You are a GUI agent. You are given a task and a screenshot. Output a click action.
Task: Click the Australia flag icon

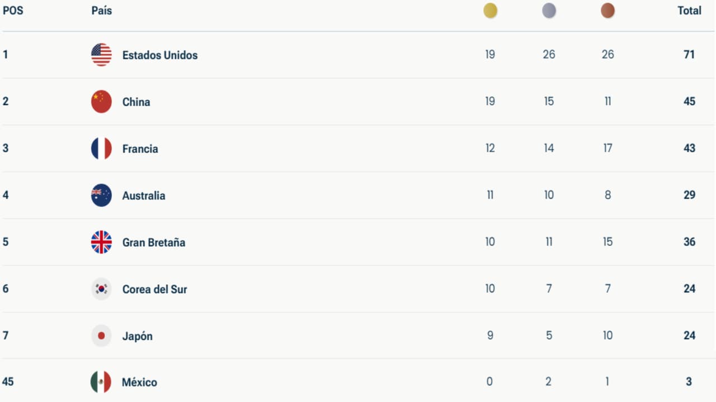pyautogui.click(x=101, y=195)
